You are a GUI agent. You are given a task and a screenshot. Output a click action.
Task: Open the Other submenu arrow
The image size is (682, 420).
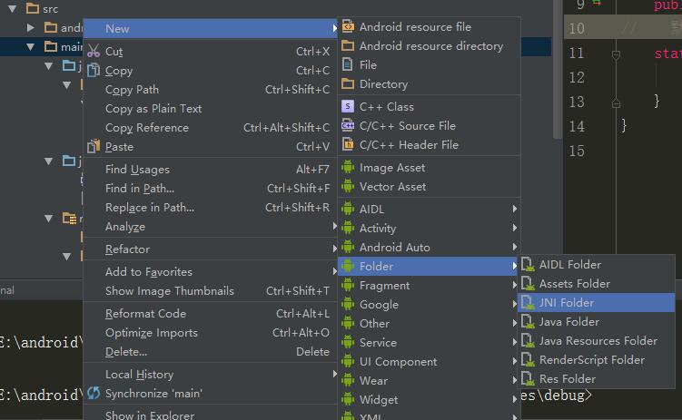pyautogui.click(x=515, y=324)
